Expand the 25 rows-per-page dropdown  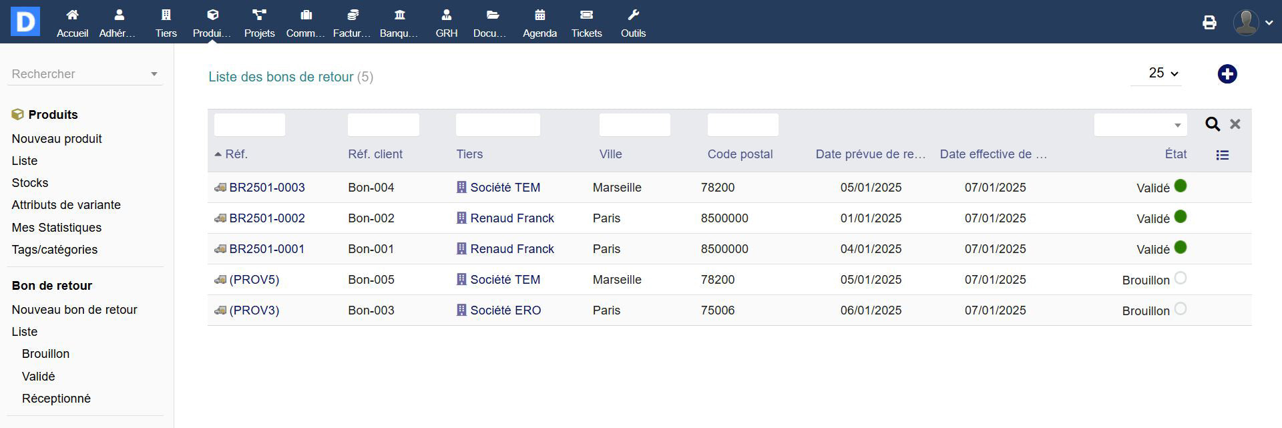coord(1162,73)
